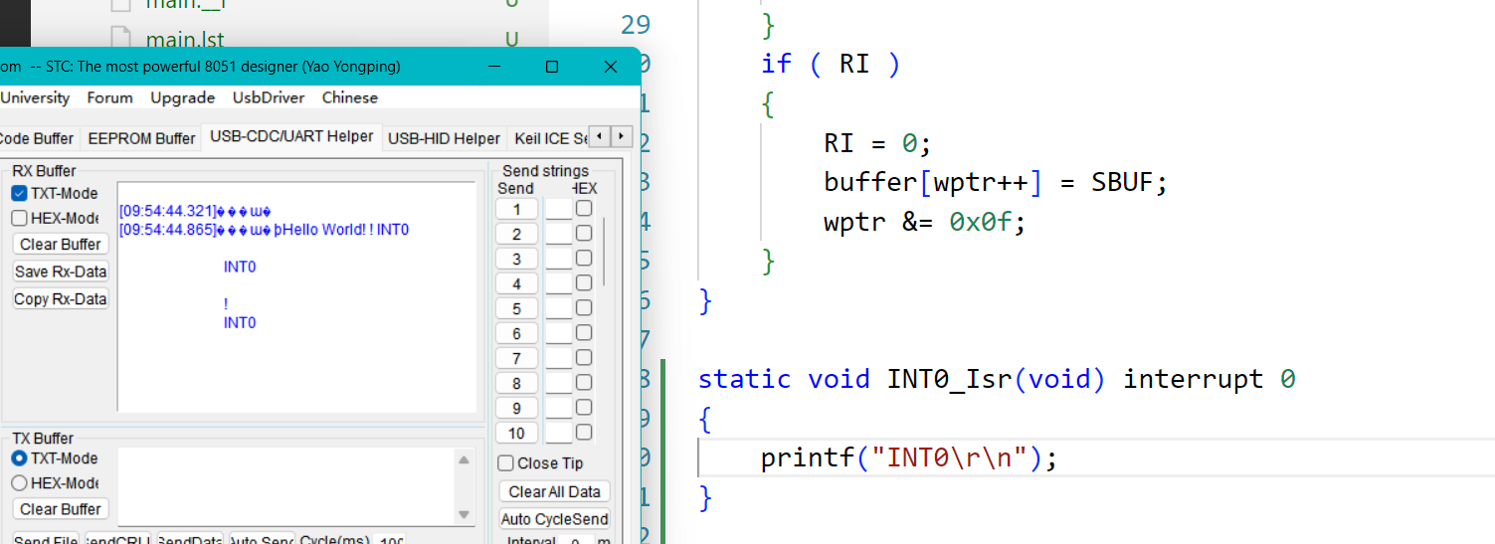Click the send string 1 input field

[558, 209]
